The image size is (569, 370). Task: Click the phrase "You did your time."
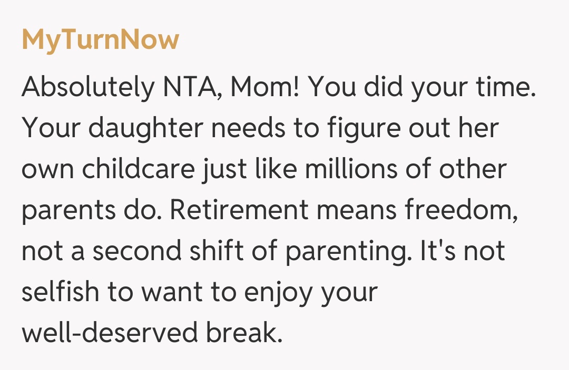click(422, 88)
